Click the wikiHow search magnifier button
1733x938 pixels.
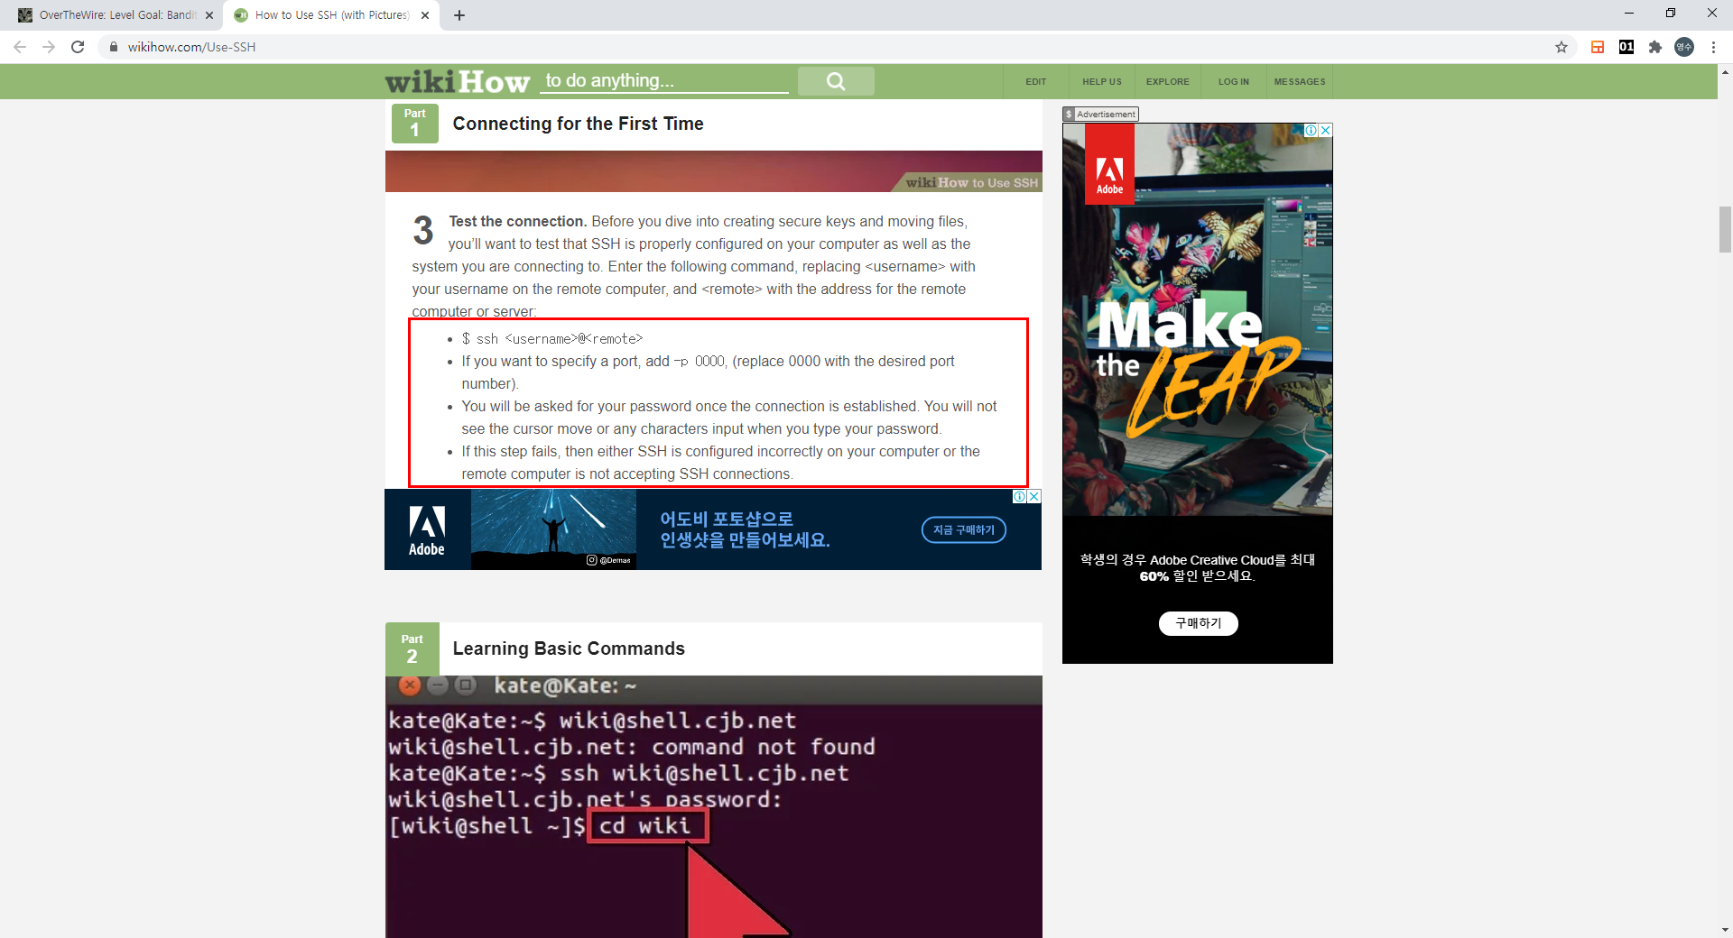[836, 81]
